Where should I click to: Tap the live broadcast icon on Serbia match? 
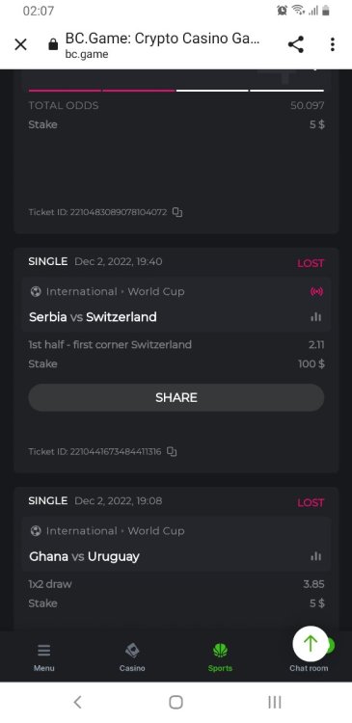pyautogui.click(x=316, y=291)
